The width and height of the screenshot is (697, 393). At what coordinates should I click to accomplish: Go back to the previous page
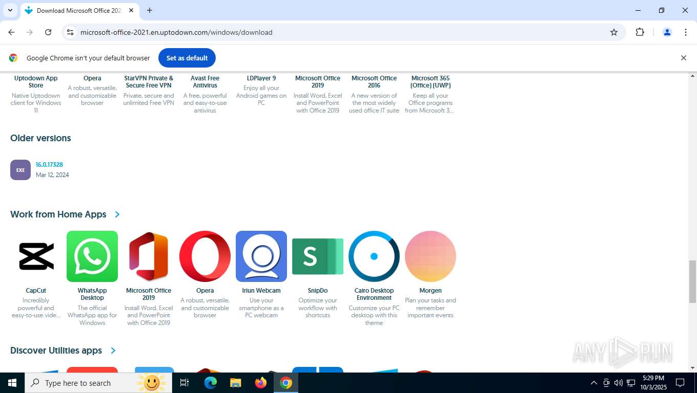11,32
